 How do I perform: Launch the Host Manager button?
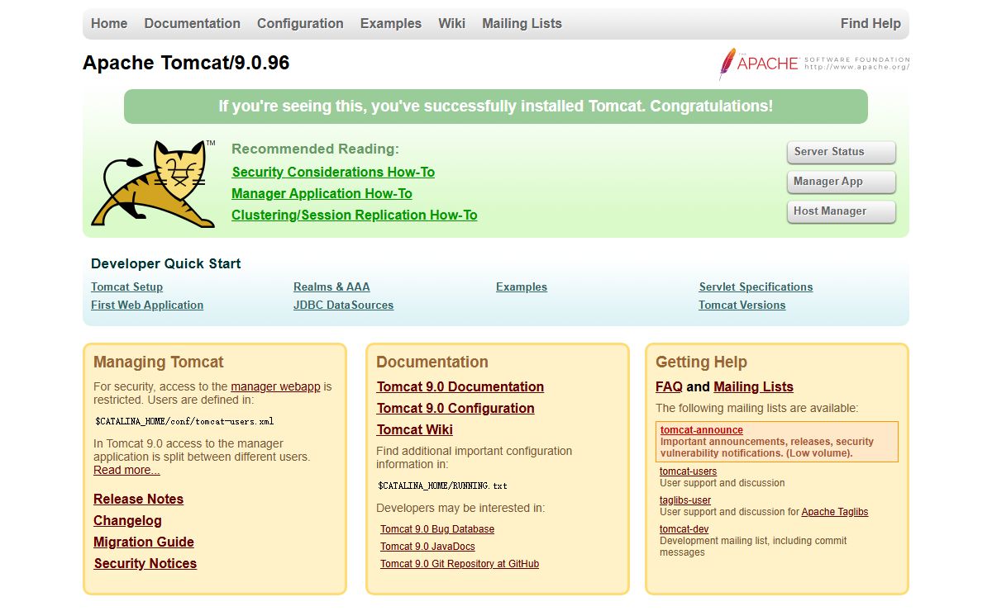[842, 211]
